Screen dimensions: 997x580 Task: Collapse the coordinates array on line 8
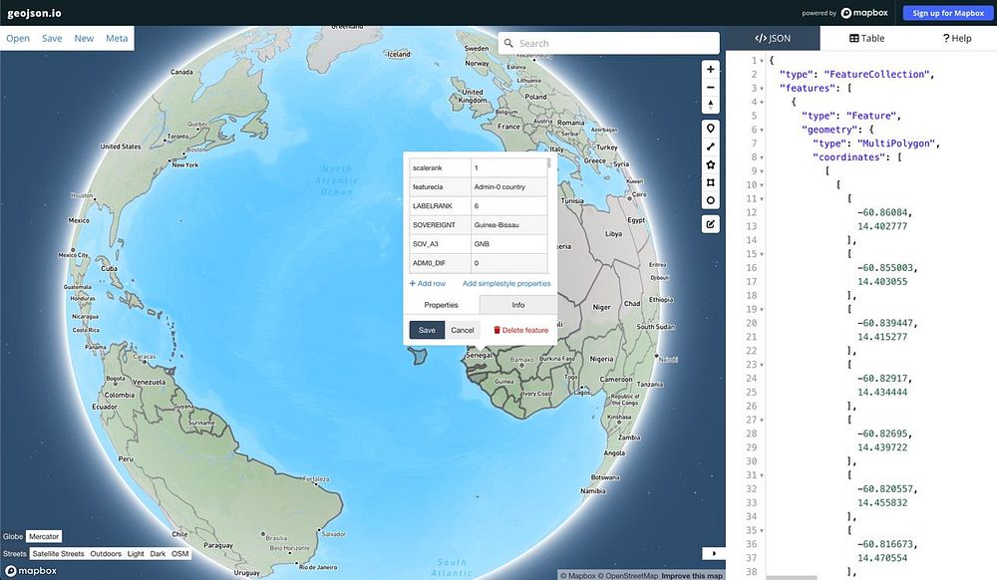pyautogui.click(x=762, y=157)
